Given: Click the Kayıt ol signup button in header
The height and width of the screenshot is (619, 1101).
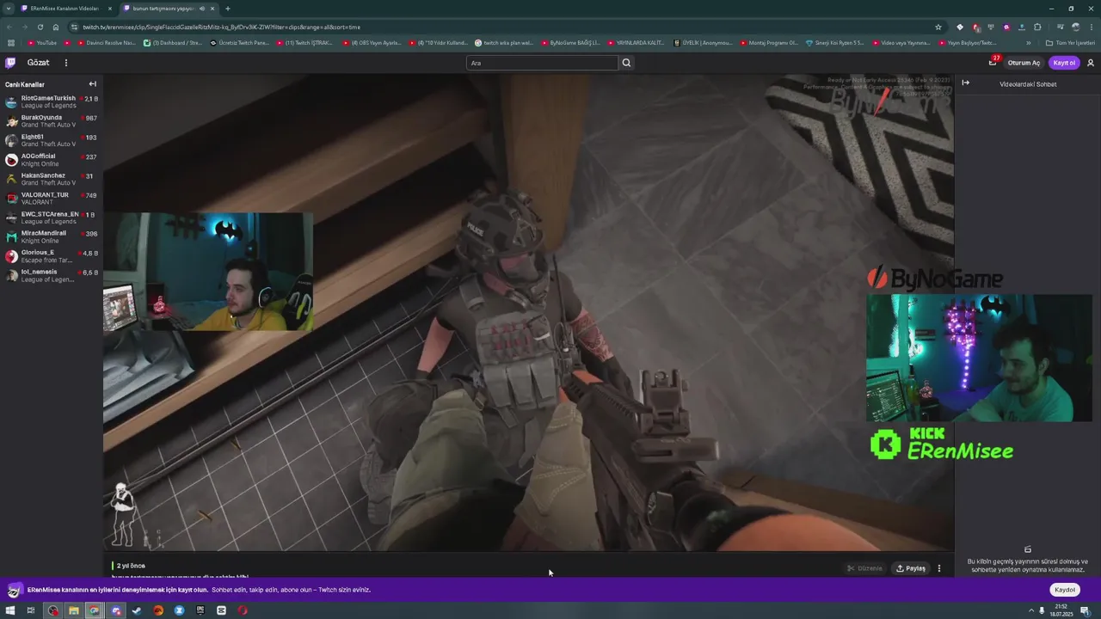Looking at the screenshot, I should click(x=1064, y=63).
